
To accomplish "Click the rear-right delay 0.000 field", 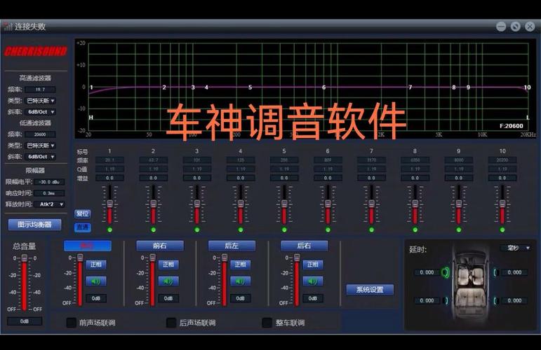I will coord(514,301).
